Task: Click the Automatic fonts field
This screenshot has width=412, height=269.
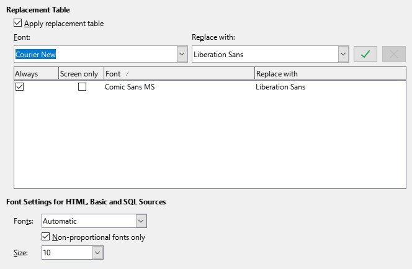Action: (x=89, y=221)
